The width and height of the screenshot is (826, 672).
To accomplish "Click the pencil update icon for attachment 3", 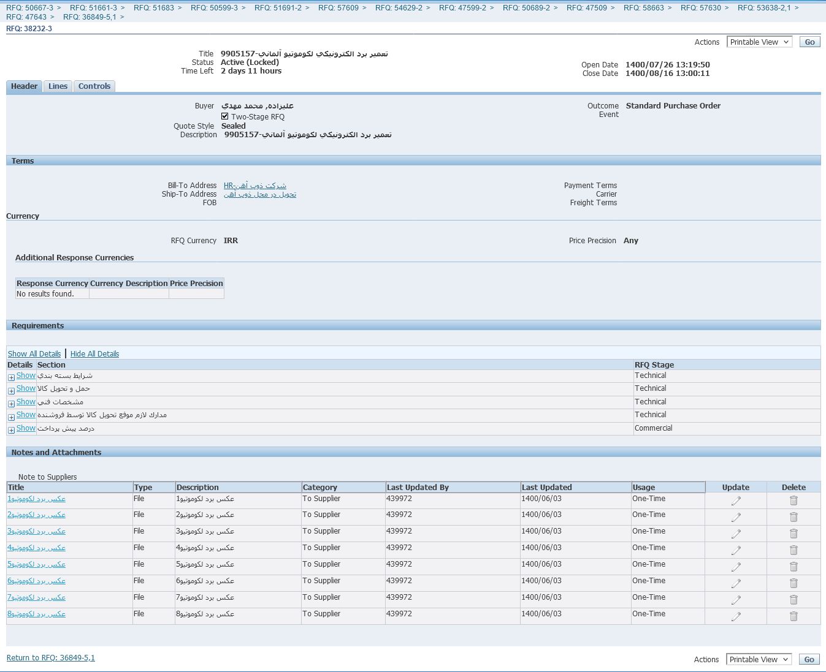I will 736,534.
